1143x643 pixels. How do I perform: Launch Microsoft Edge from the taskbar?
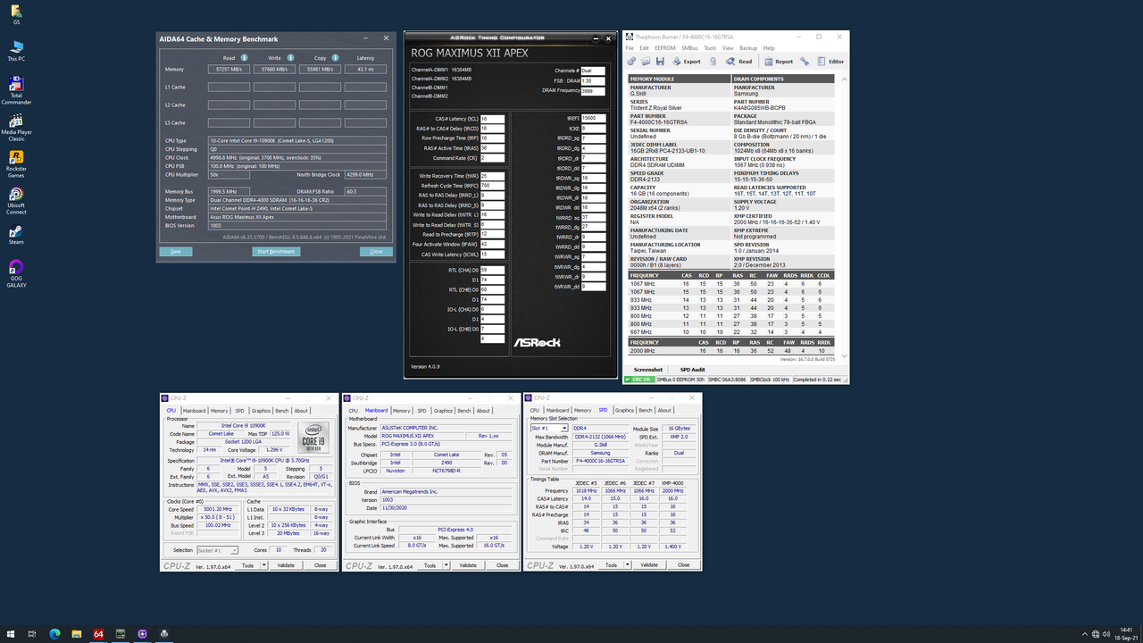point(54,634)
